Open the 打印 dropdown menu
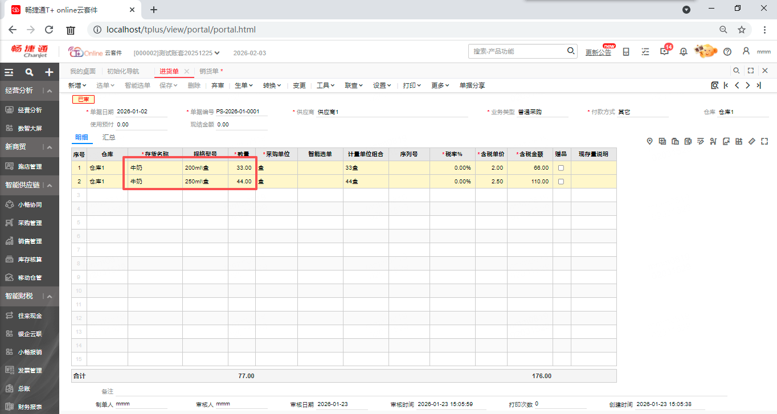777x414 pixels. pos(411,85)
